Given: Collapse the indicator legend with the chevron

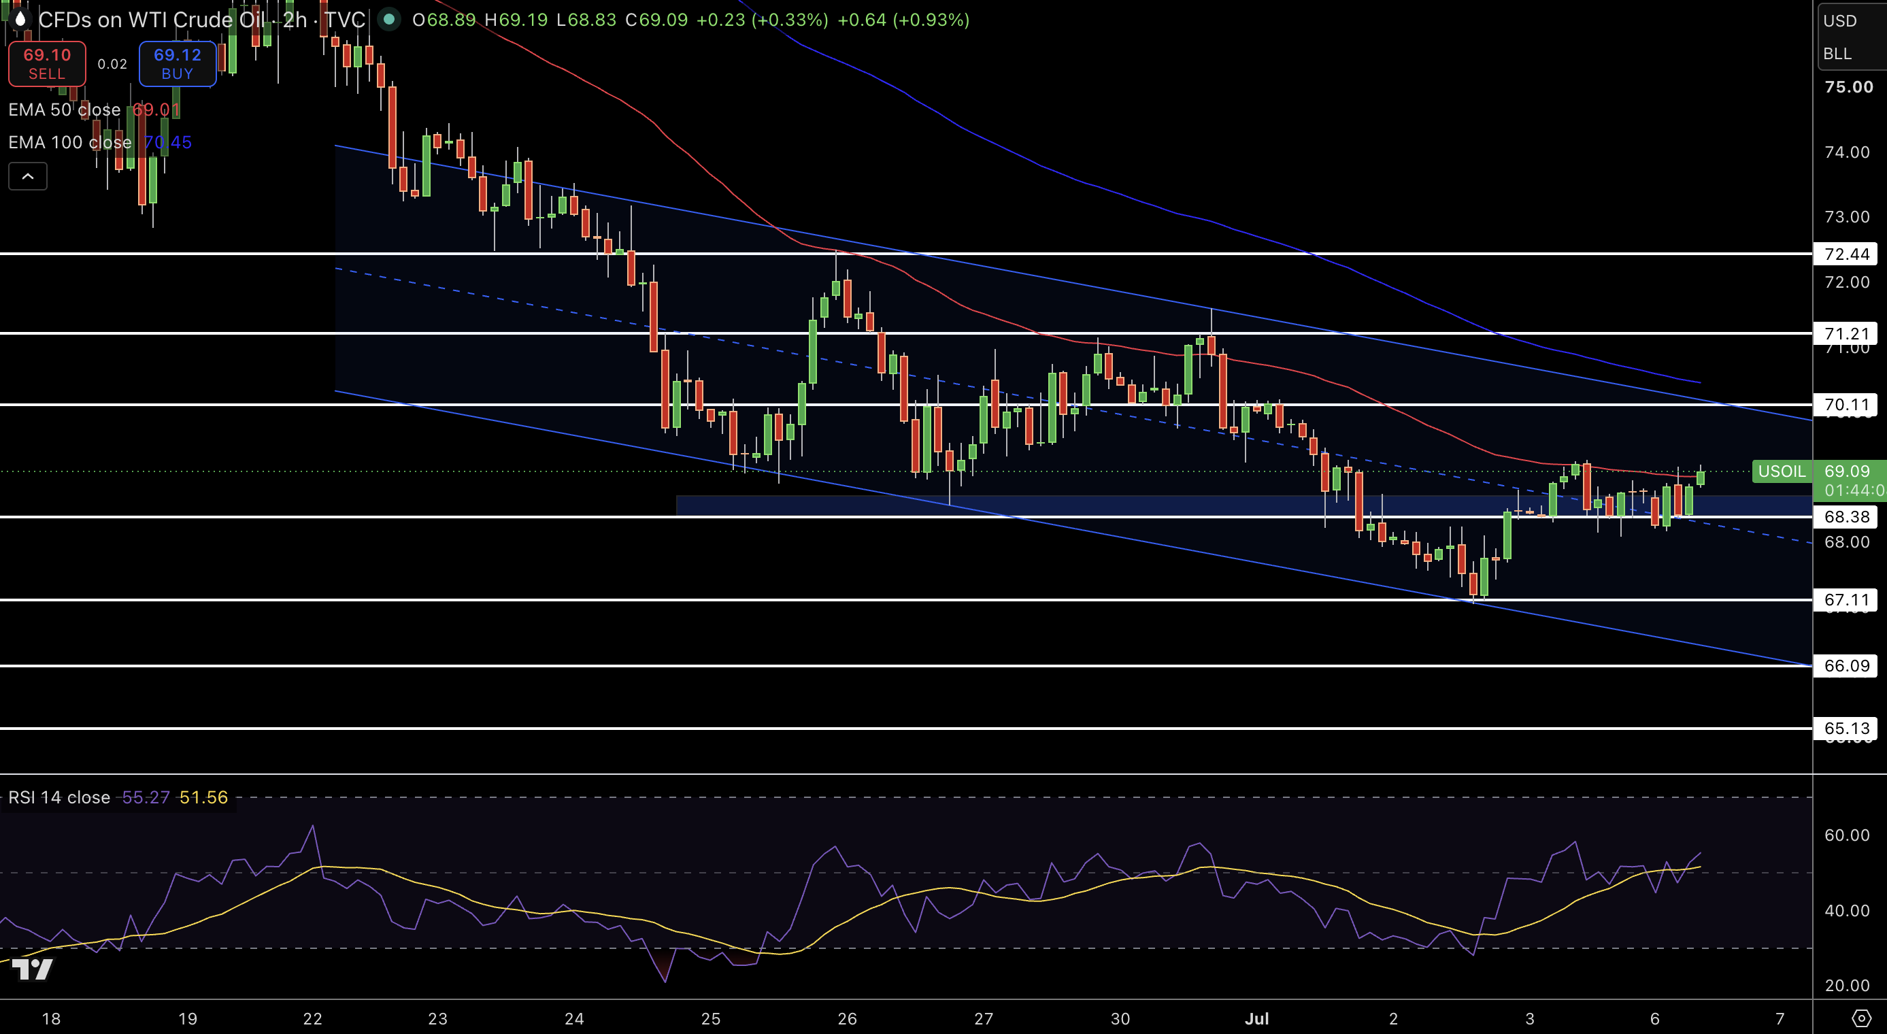Looking at the screenshot, I should [28, 176].
